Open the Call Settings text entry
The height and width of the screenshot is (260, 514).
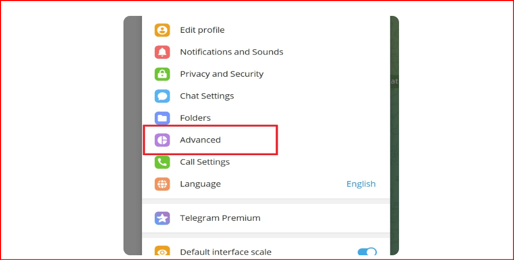(x=205, y=162)
